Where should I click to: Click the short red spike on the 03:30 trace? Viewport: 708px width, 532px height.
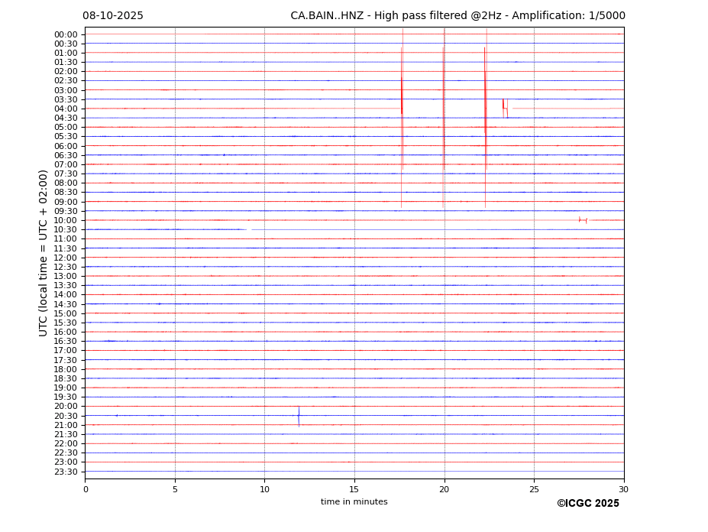[503, 105]
